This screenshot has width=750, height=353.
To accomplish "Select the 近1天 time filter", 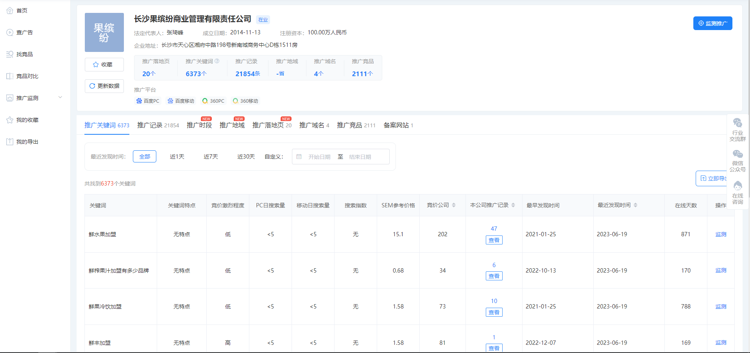I will [177, 156].
